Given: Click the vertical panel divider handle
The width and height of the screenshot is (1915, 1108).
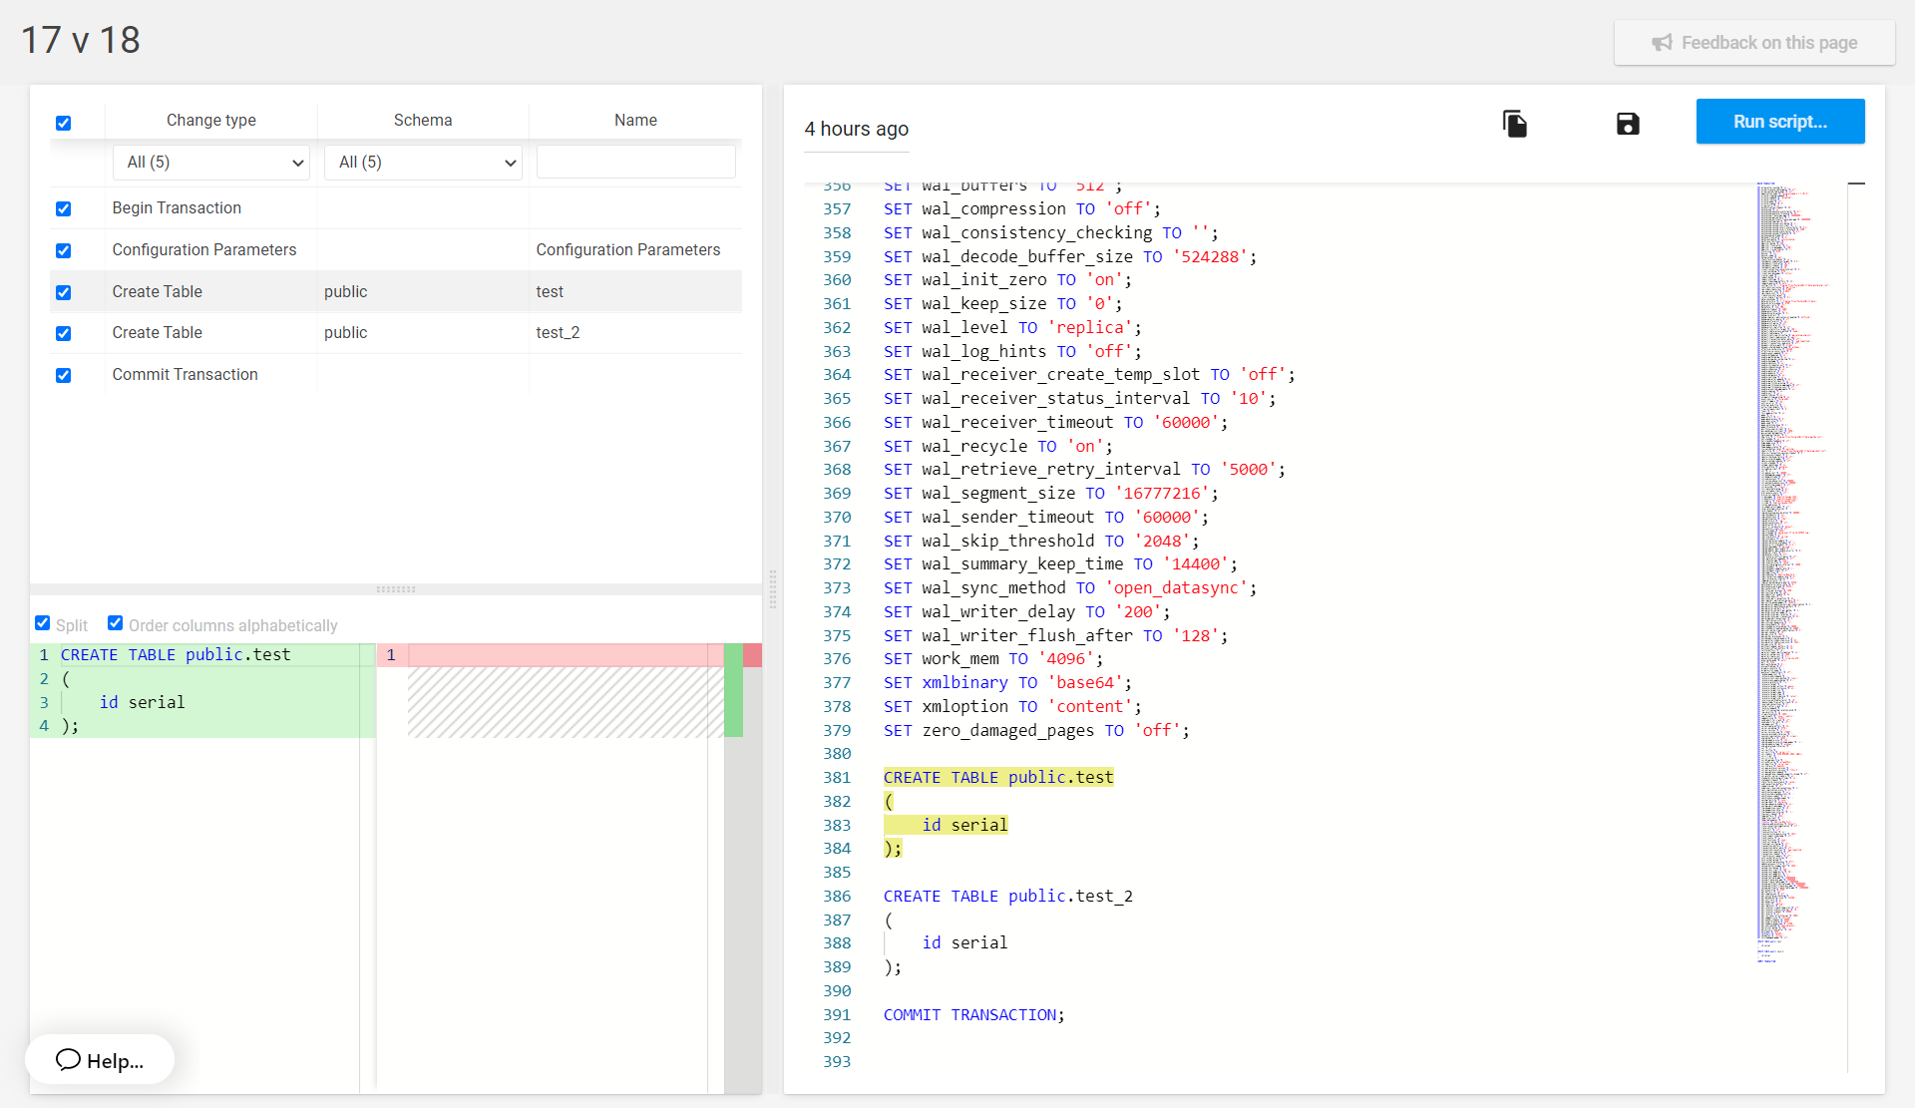Looking at the screenshot, I should (773, 589).
